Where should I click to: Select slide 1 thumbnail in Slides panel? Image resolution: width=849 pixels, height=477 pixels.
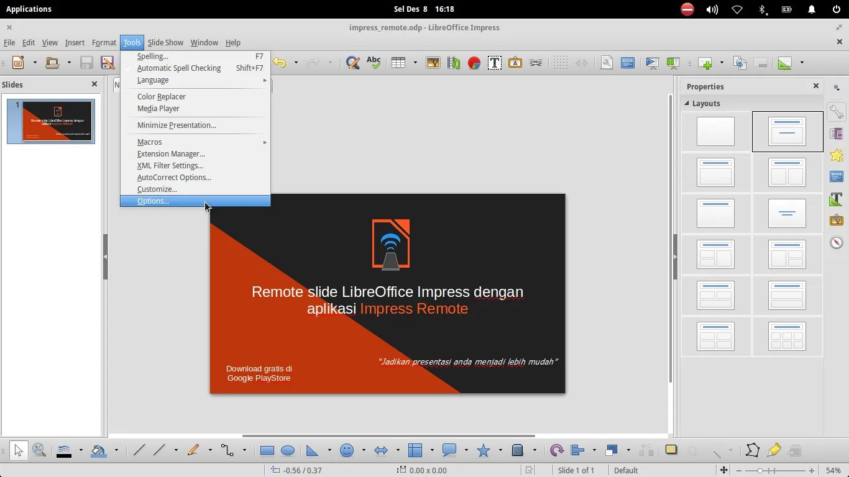[x=51, y=121]
